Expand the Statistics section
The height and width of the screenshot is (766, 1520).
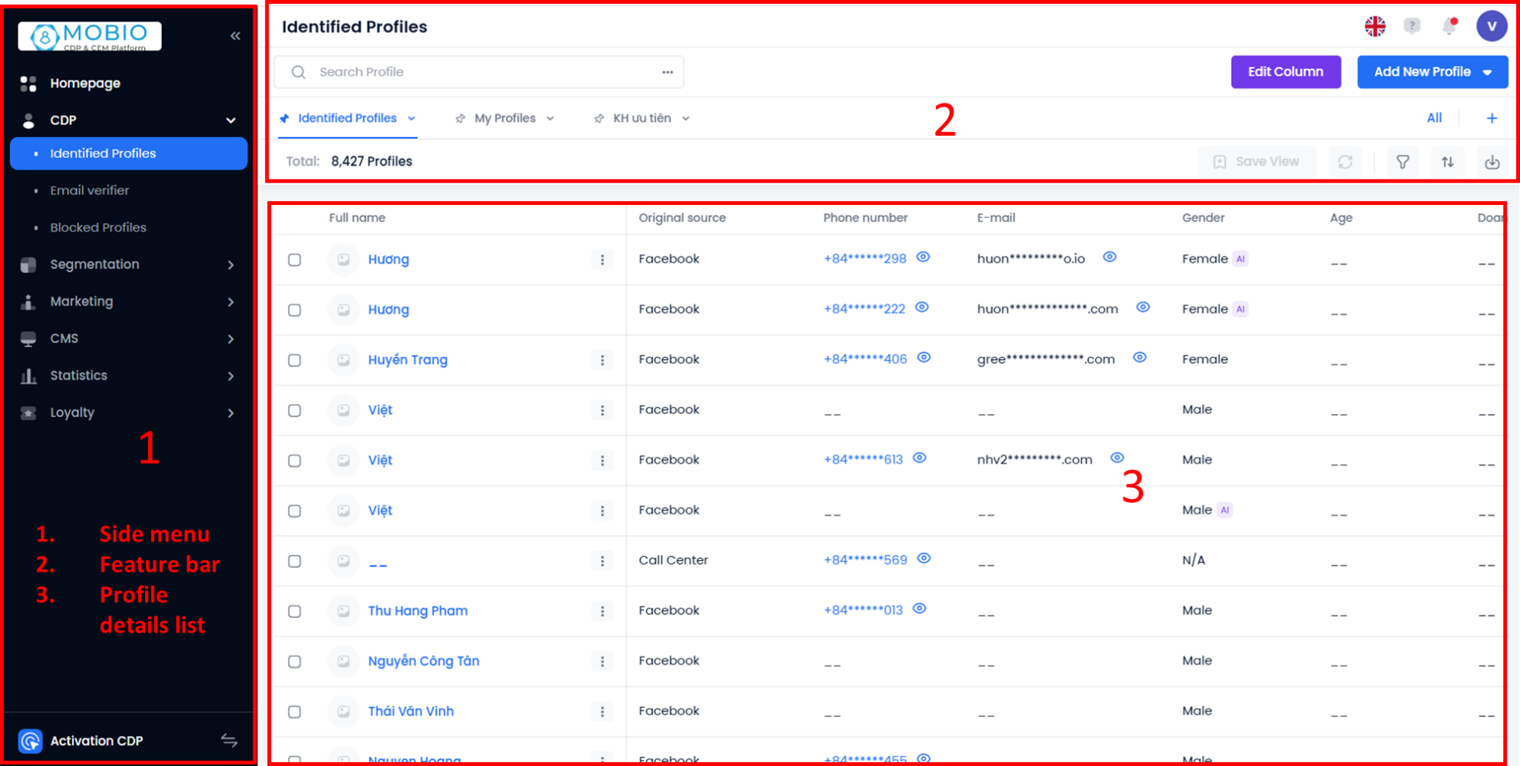[127, 375]
